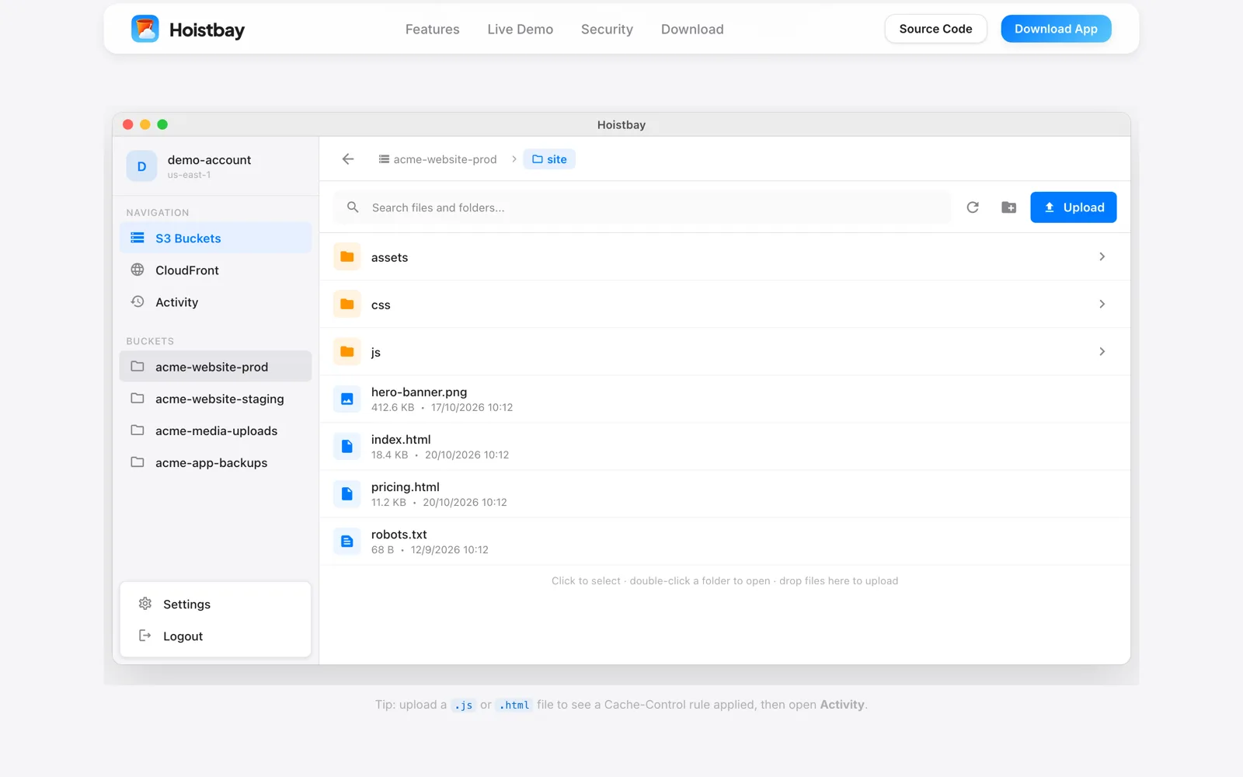Click the demo-account avatar D
This screenshot has height=777, width=1243.
[x=141, y=166]
